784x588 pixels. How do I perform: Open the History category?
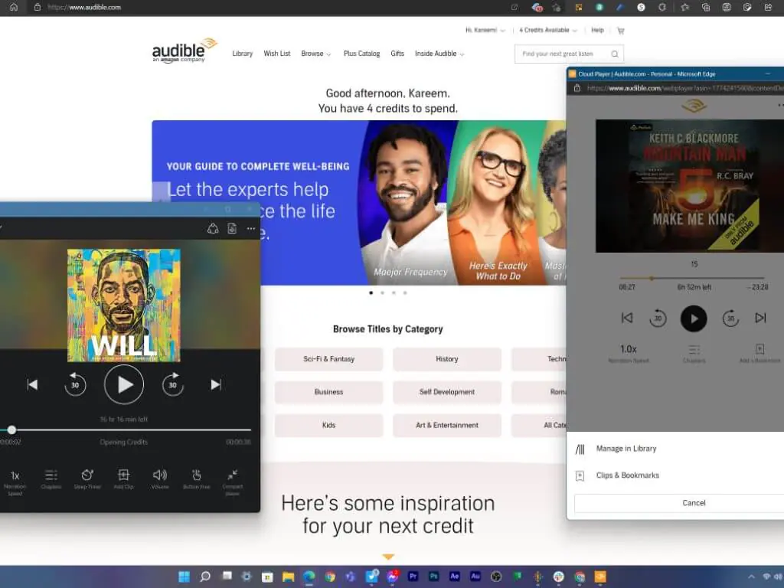pyautogui.click(x=447, y=359)
